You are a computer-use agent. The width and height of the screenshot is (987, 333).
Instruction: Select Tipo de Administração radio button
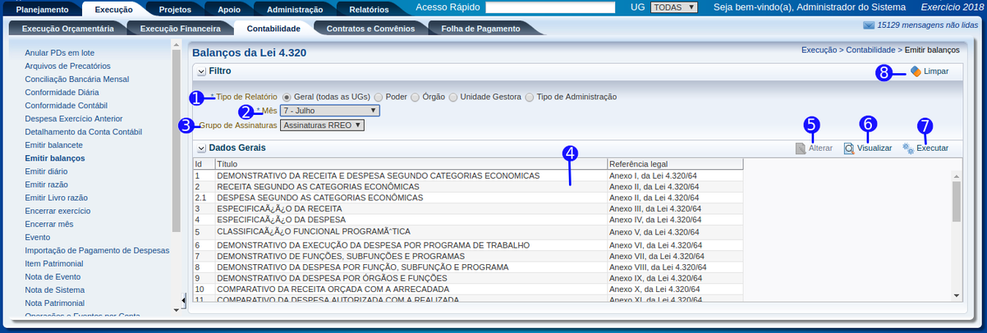tap(530, 97)
